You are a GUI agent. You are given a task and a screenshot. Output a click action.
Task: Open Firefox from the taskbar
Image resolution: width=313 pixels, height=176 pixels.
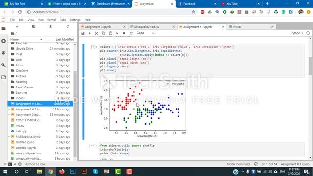coord(62,172)
